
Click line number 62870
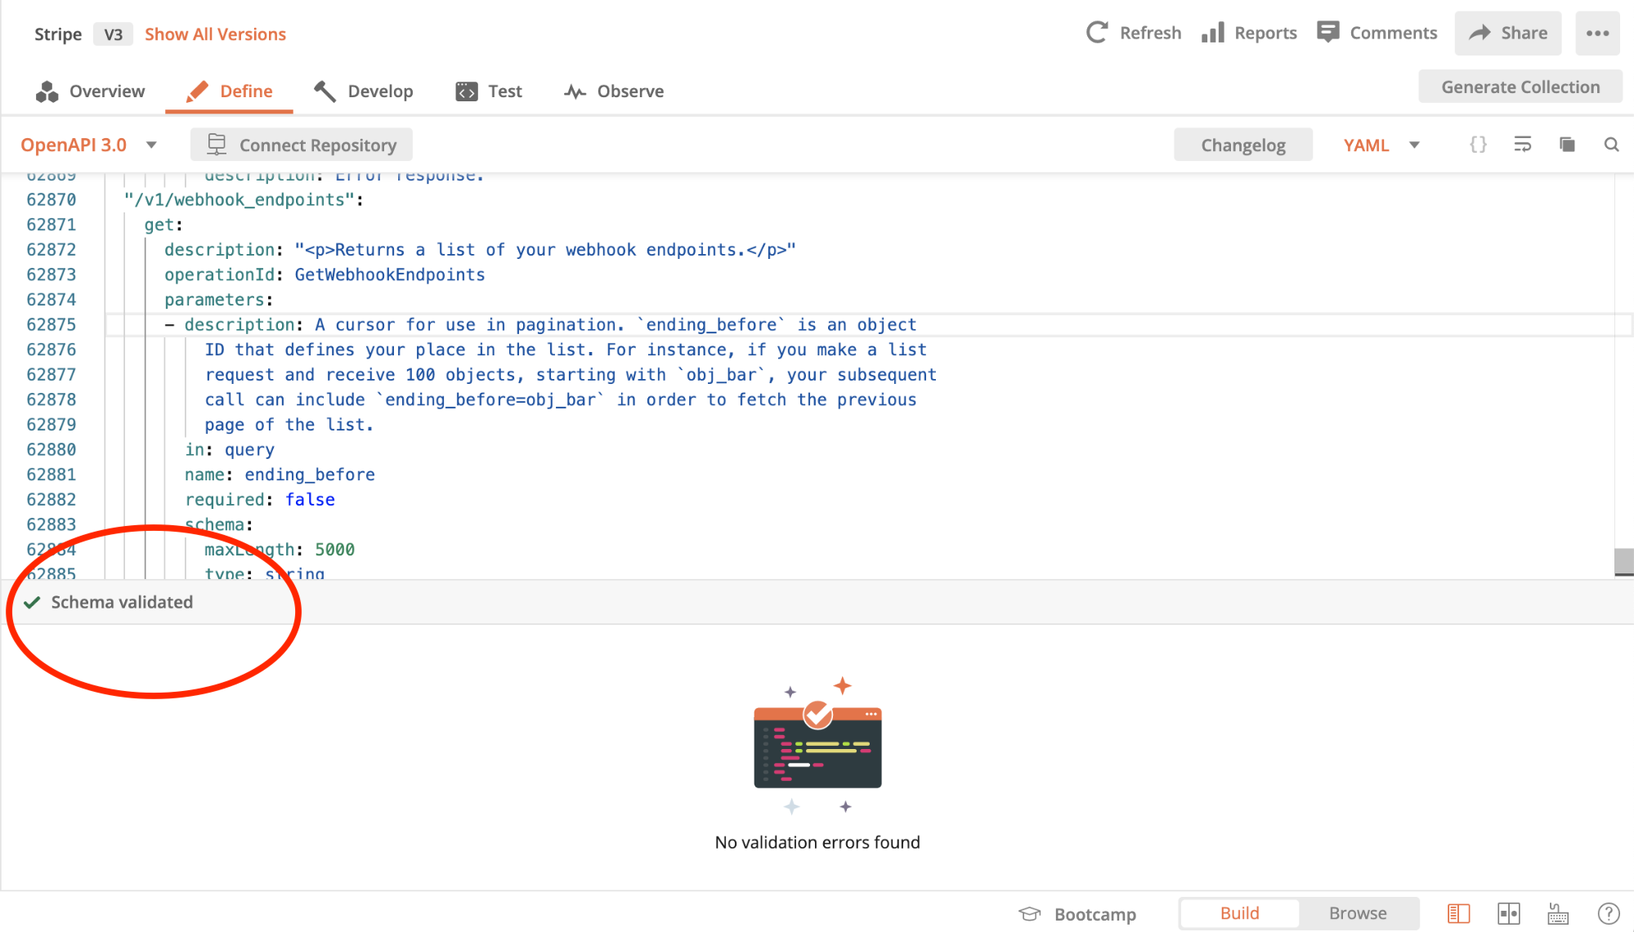(x=51, y=199)
